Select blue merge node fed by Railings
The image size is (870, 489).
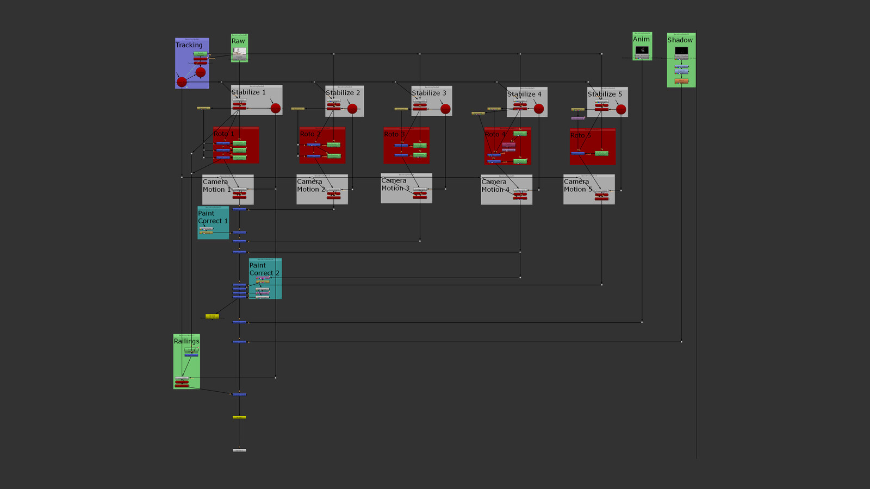click(x=239, y=394)
